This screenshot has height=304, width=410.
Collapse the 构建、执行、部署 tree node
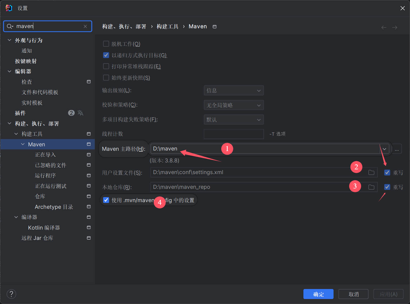pos(9,124)
